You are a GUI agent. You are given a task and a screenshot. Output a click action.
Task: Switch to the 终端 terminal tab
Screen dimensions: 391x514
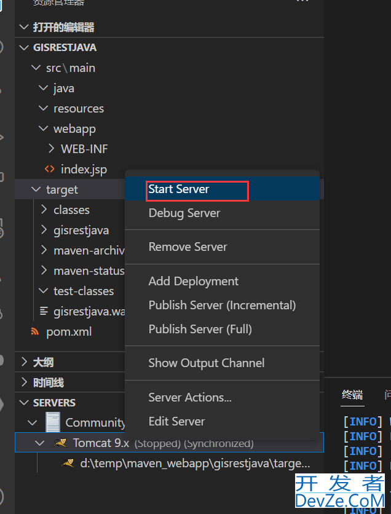352,395
